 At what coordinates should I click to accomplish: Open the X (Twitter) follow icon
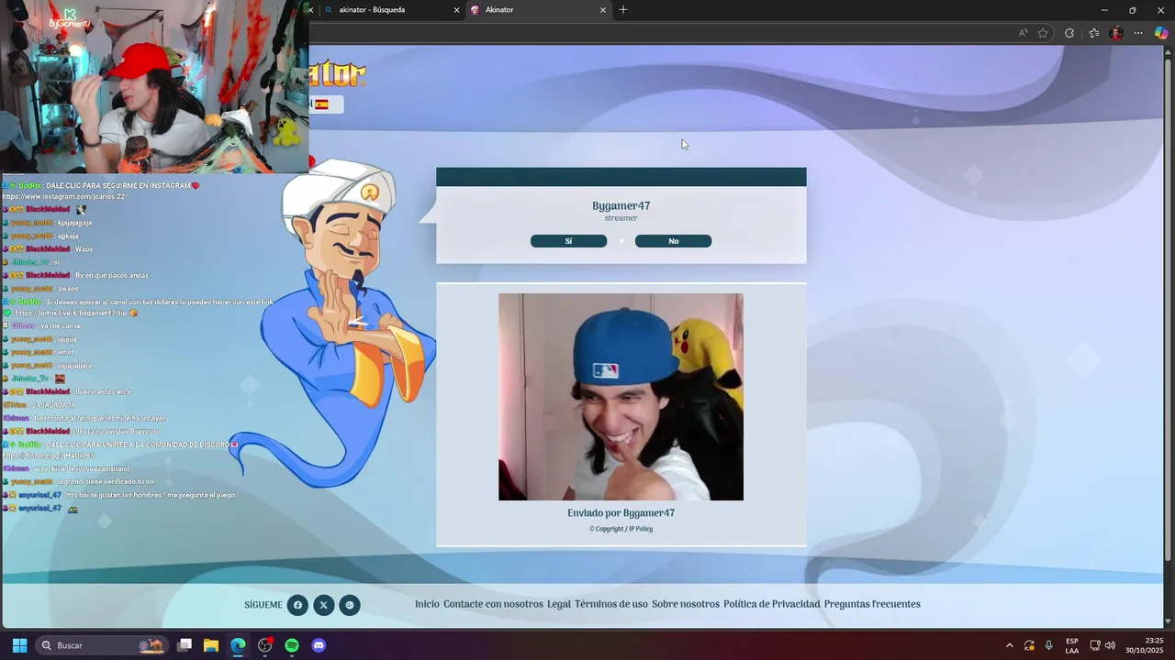(x=323, y=605)
